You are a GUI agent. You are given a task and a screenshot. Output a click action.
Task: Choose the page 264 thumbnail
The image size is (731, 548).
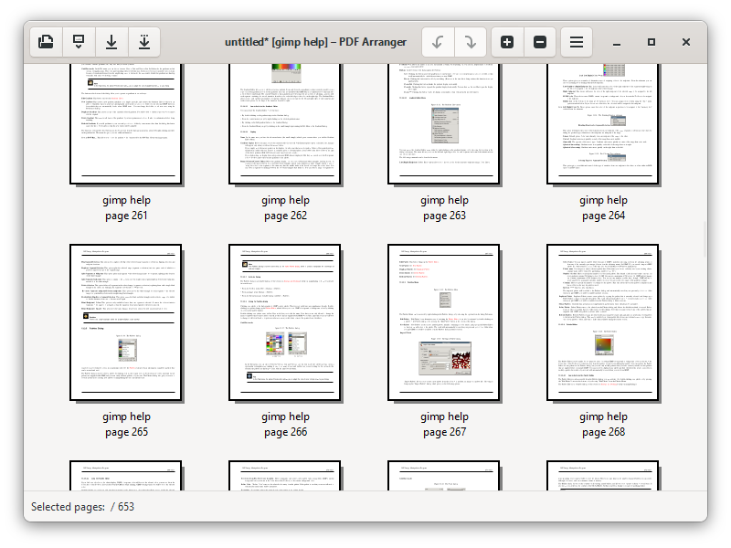point(604,123)
